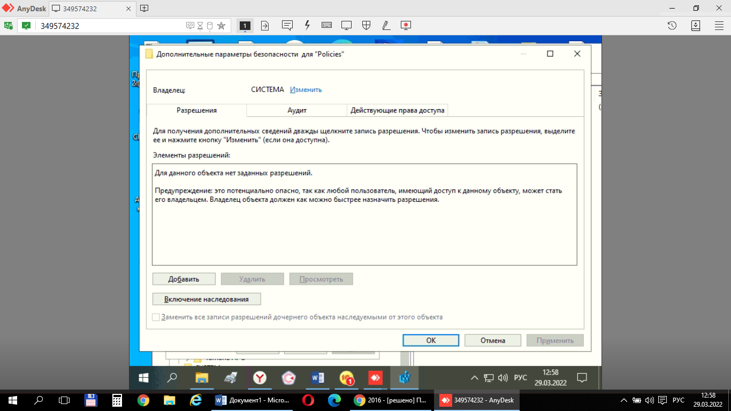Confirm the dialog with OK
Image resolution: width=731 pixels, height=411 pixels.
(431, 340)
